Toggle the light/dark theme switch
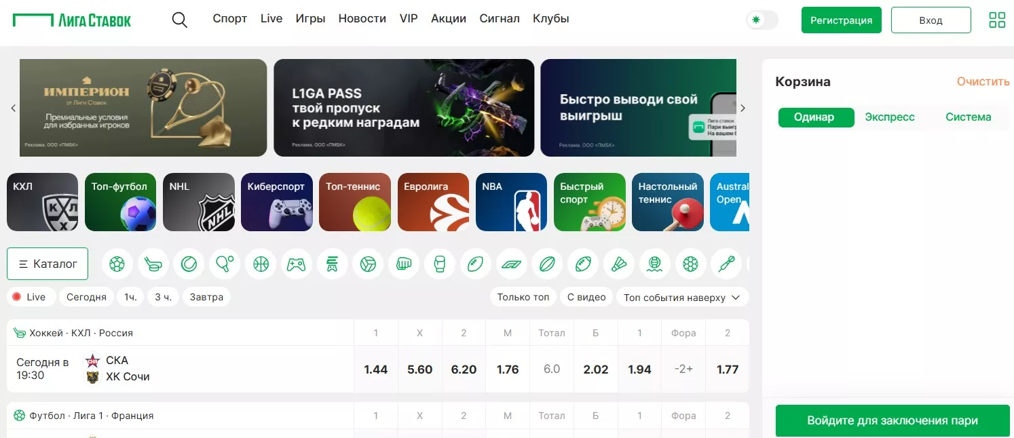This screenshot has width=1014, height=438. 762,20
